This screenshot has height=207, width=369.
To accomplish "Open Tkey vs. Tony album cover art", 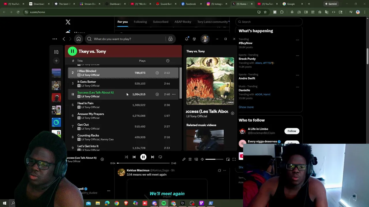I will click(210, 81).
